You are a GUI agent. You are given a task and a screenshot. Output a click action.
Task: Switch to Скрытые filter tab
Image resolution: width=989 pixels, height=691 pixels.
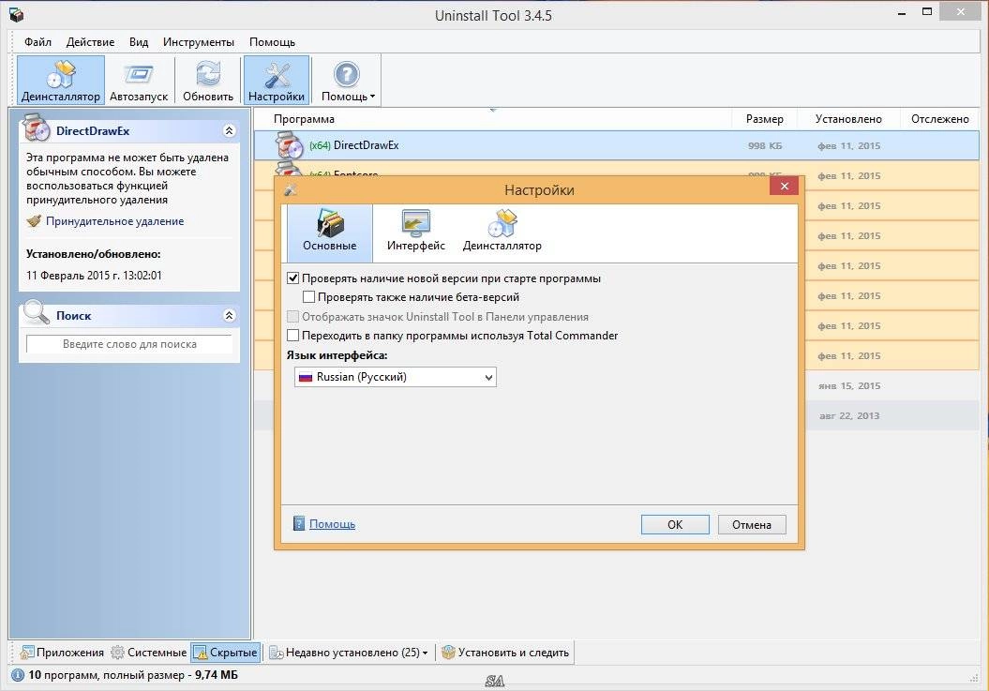click(226, 653)
